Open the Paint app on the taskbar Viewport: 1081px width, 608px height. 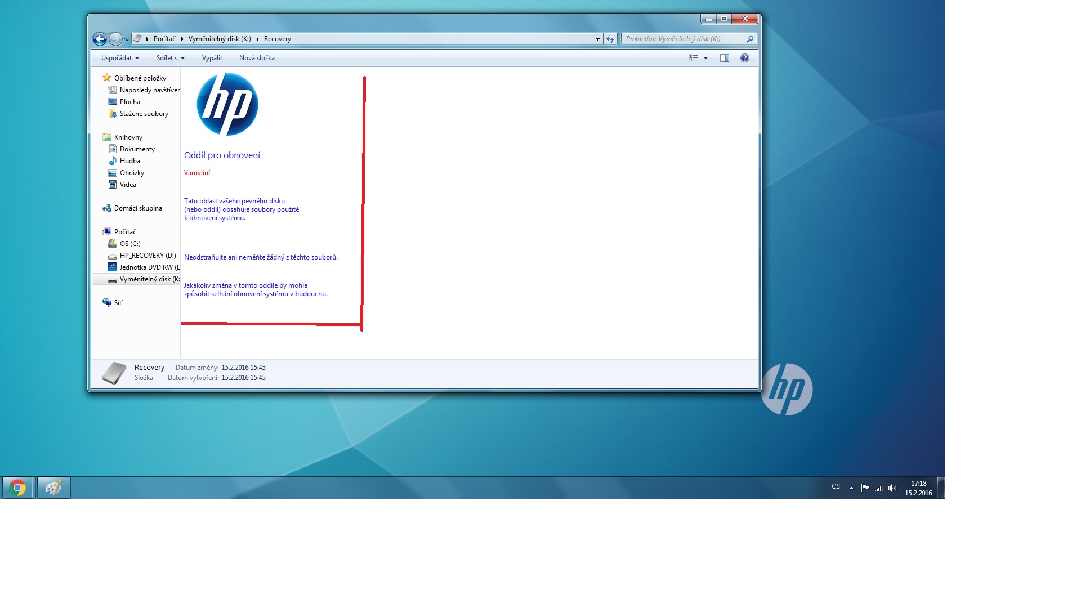(53, 488)
